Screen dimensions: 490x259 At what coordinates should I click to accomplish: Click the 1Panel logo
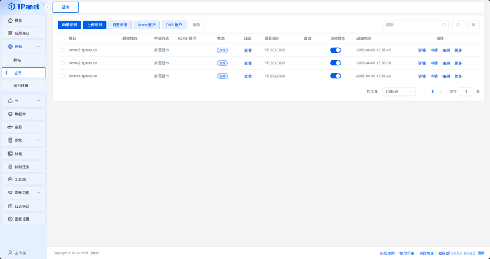24,6
